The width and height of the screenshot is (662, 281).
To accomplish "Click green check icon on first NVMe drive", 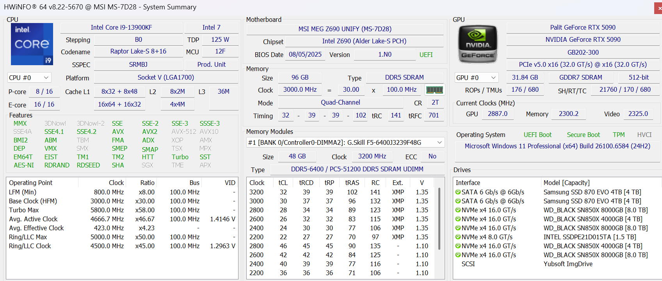I will [458, 210].
